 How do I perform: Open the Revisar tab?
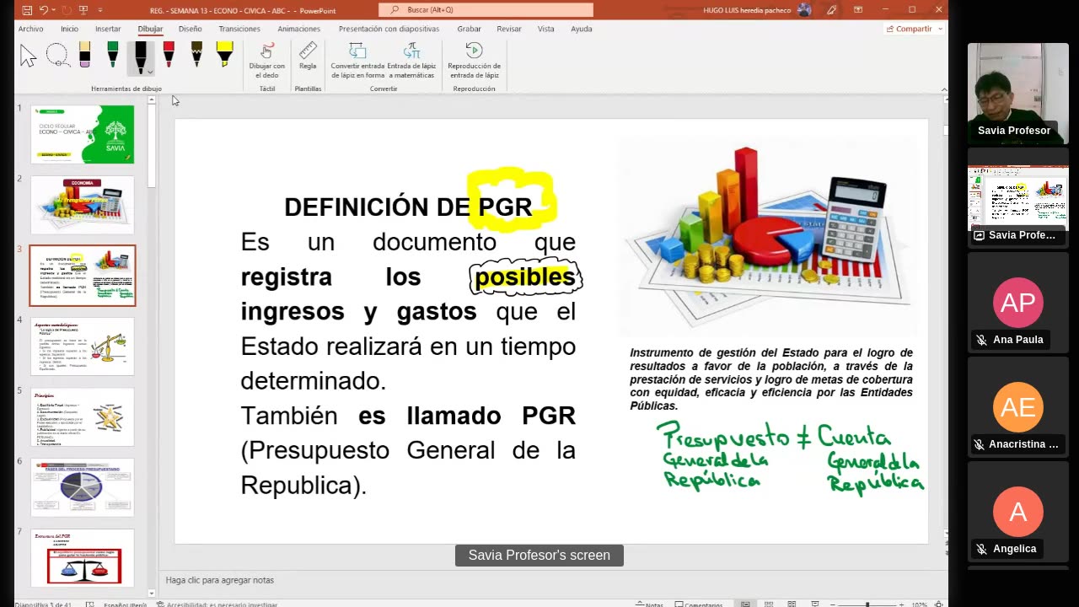point(509,29)
